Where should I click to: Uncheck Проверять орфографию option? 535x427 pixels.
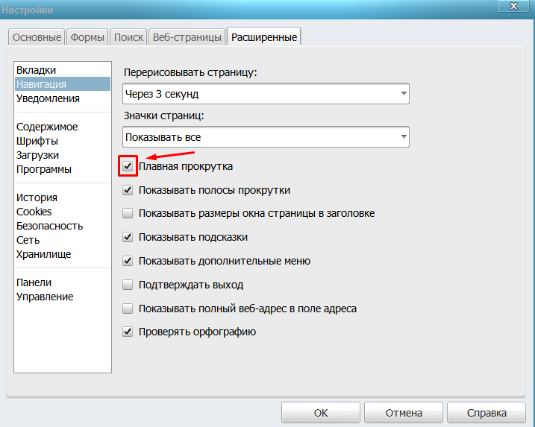coord(128,332)
